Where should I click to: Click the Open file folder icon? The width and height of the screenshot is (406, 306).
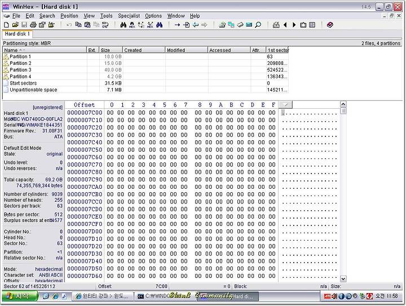(15, 25)
